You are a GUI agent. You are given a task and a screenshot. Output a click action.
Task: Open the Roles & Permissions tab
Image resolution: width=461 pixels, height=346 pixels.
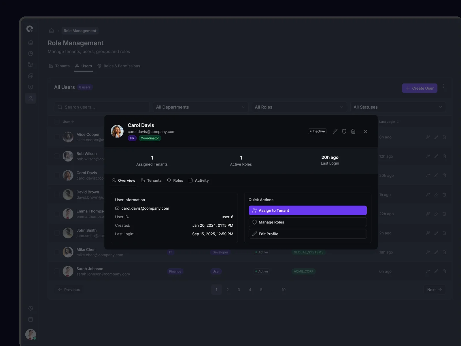(119, 66)
